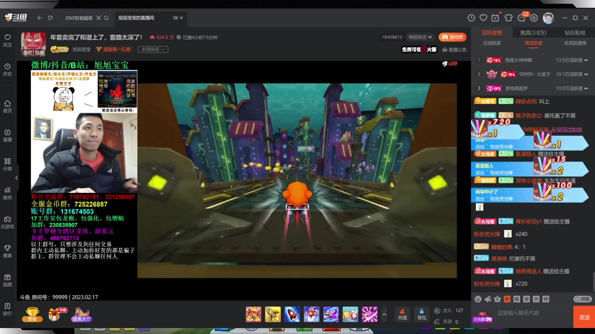Toggle the 超 chat filter
Image resolution: width=595 pixels, height=334 pixels.
tap(517, 299)
